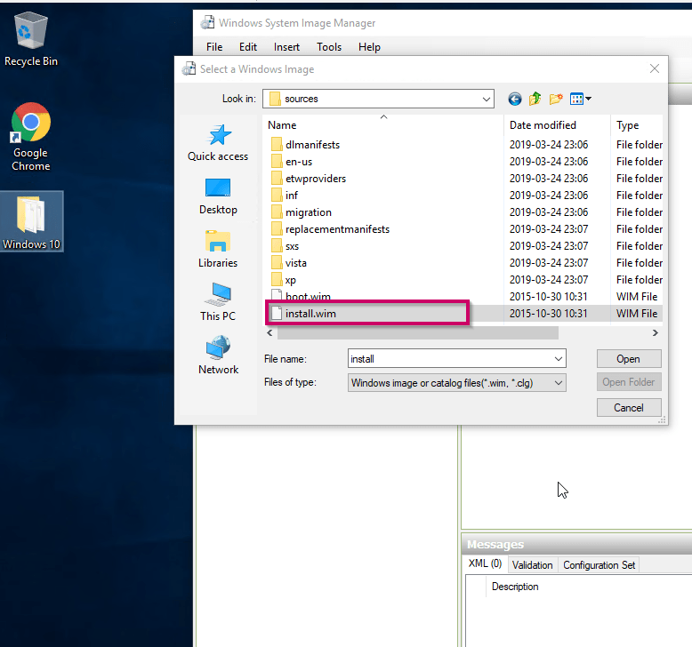This screenshot has width=692, height=647.
Task: Click the horizontal scrollbar in the file list
Action: [418, 333]
